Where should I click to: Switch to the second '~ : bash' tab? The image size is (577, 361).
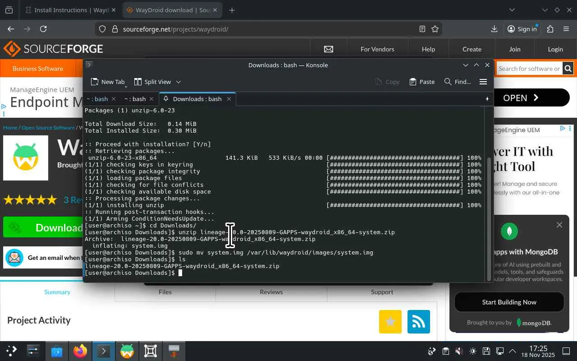pos(135,99)
